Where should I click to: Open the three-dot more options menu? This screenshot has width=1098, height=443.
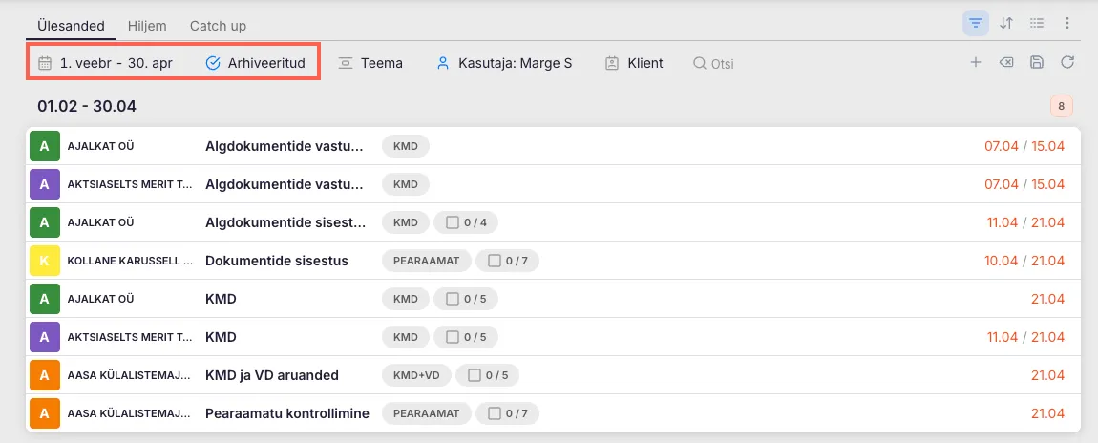tap(1067, 24)
